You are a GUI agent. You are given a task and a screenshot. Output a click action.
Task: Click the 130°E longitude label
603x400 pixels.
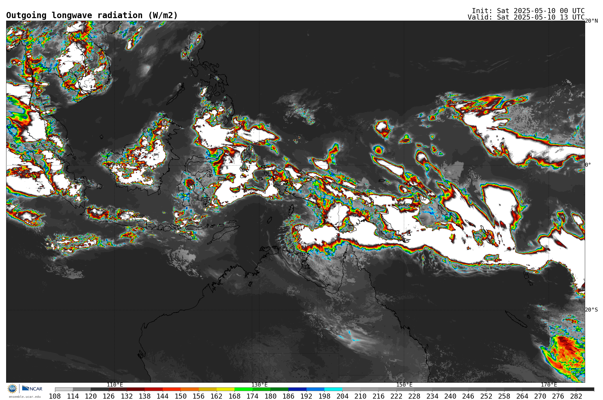coord(259,385)
